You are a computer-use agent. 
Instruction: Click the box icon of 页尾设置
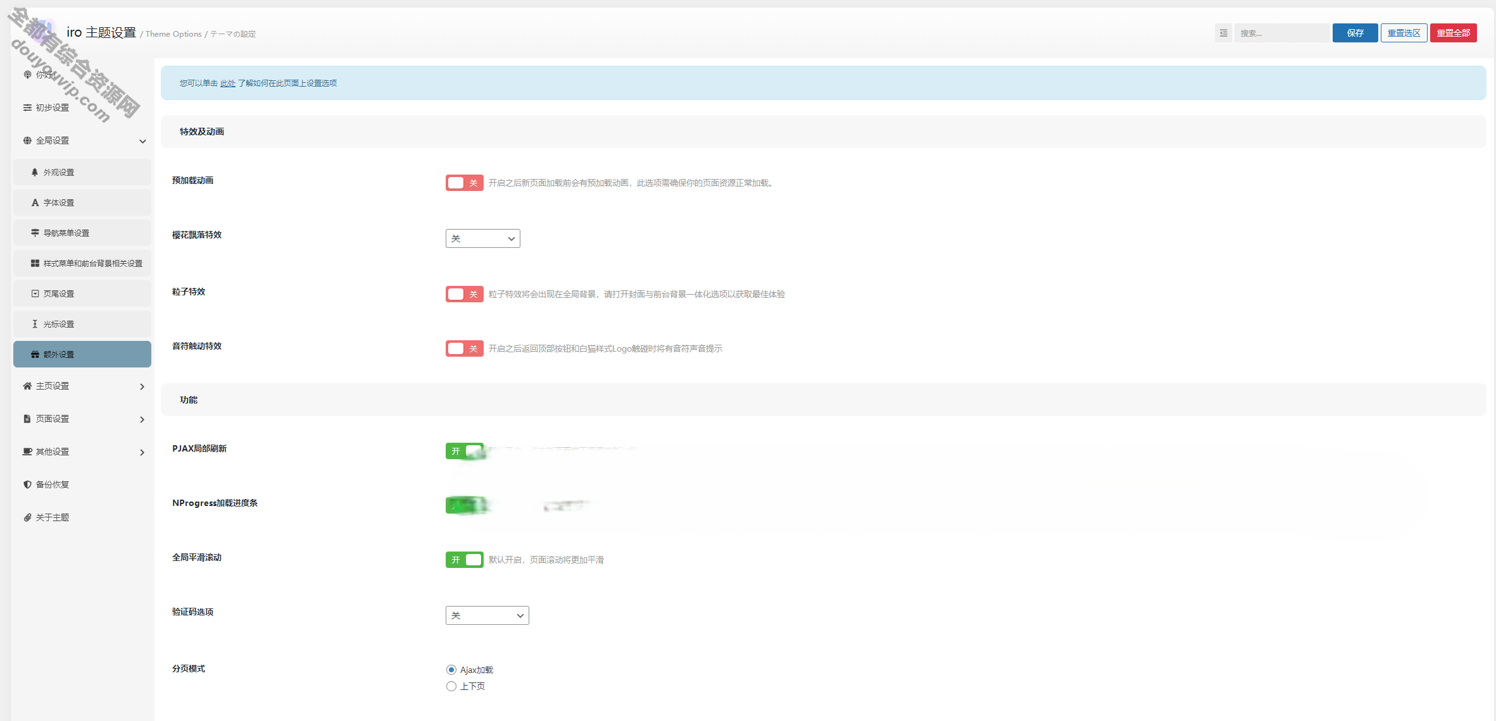coord(35,293)
